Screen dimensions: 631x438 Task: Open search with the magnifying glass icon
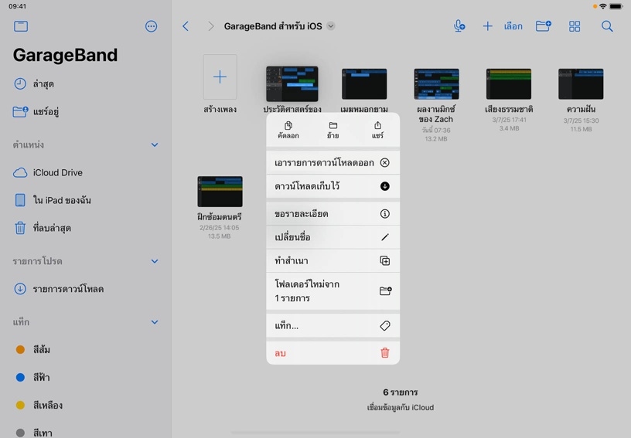(607, 26)
